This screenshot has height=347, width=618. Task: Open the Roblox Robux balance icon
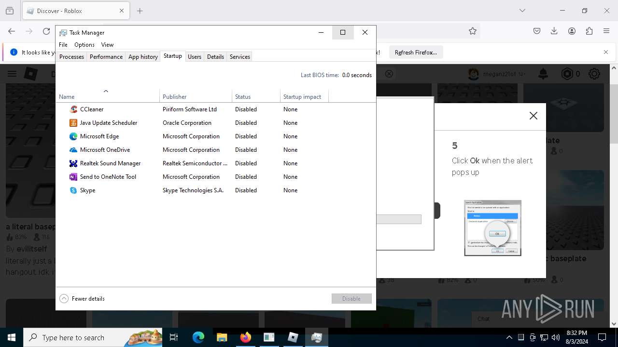coord(567,74)
